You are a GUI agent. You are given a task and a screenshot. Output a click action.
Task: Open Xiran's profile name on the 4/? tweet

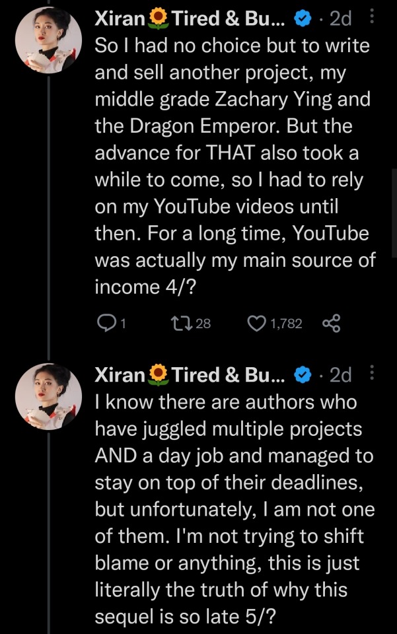pos(120,20)
